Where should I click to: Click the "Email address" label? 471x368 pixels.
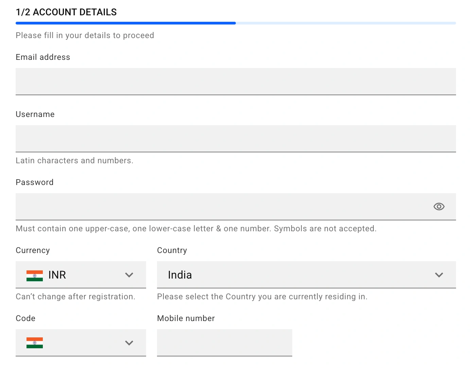pyautogui.click(x=43, y=57)
